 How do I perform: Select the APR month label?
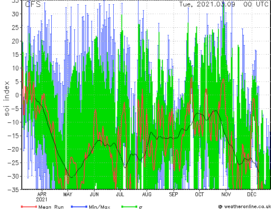(x=42, y=194)
